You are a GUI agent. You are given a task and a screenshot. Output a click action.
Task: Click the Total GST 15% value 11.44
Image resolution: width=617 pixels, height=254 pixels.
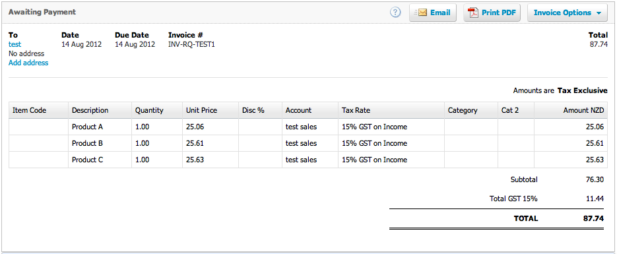tap(595, 199)
